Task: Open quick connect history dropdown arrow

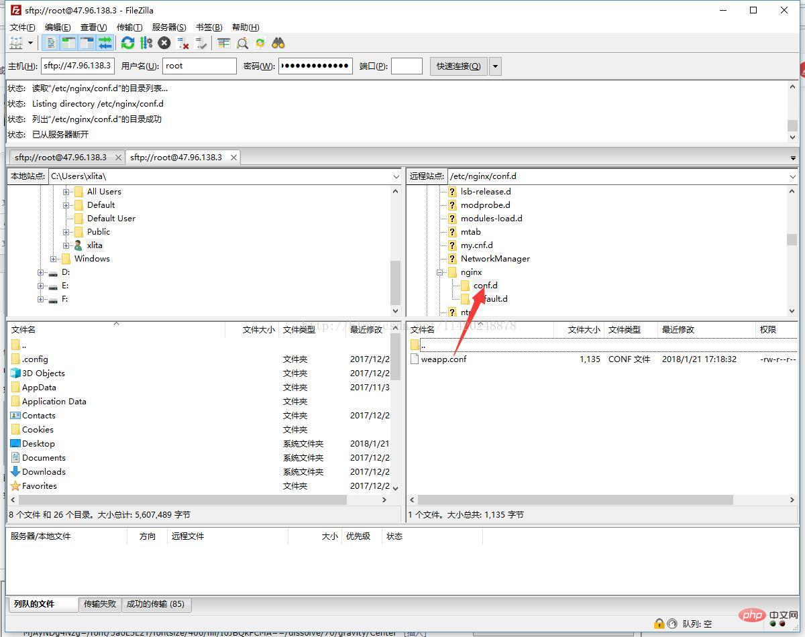Action: (495, 66)
